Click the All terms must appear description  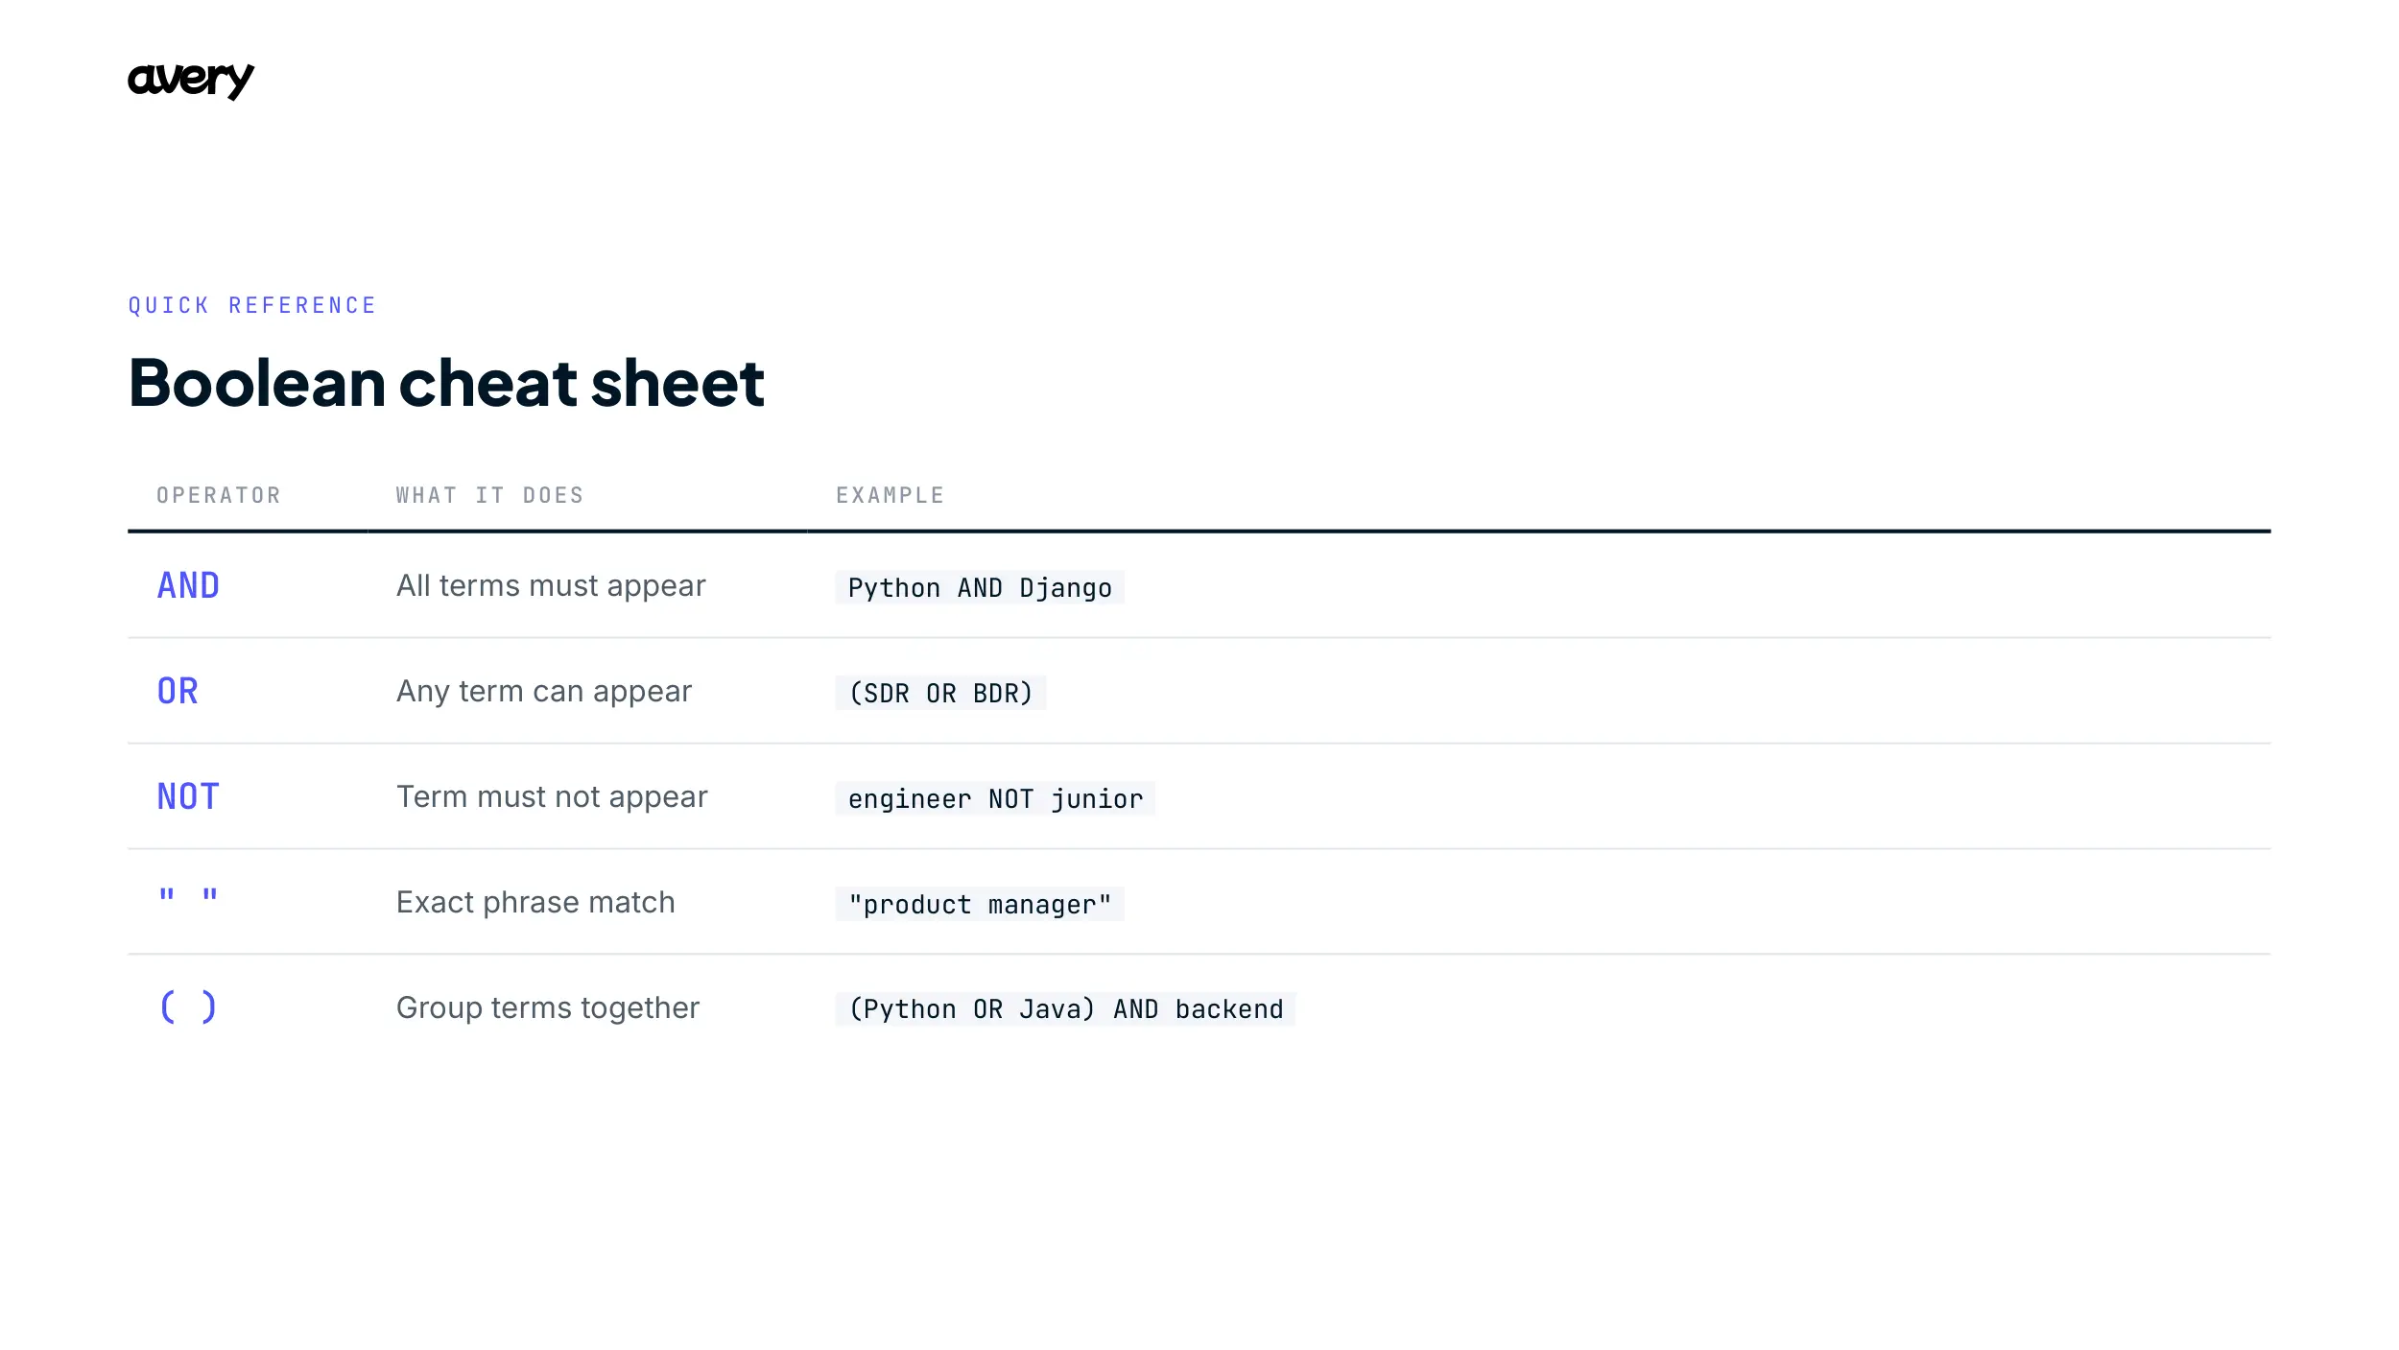(x=551, y=586)
